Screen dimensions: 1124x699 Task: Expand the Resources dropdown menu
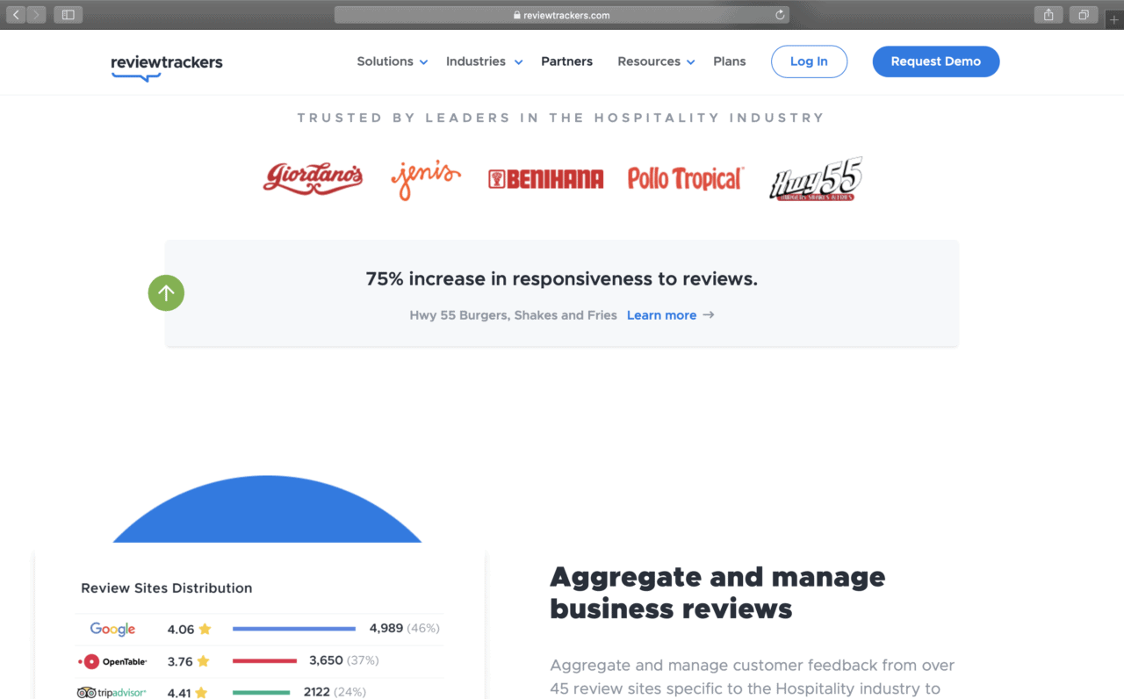(656, 61)
